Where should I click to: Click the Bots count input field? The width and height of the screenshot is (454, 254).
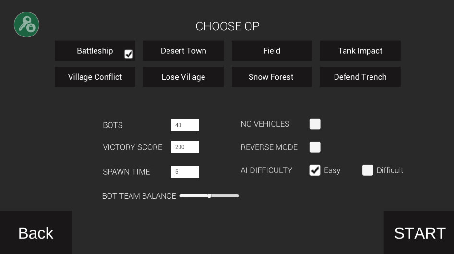tap(185, 125)
